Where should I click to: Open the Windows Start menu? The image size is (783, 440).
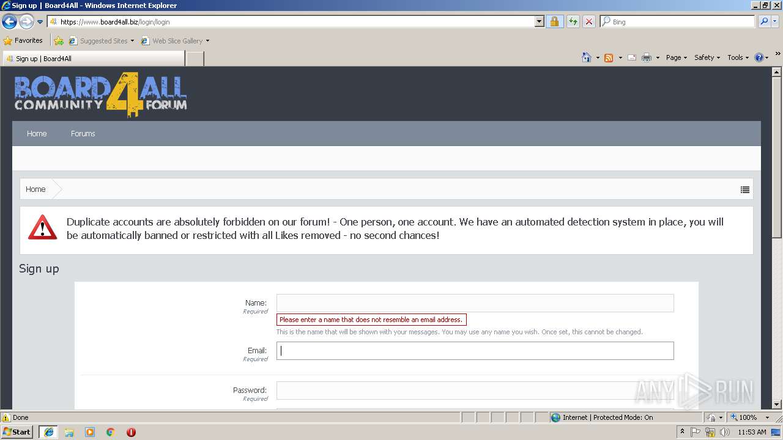tap(17, 431)
